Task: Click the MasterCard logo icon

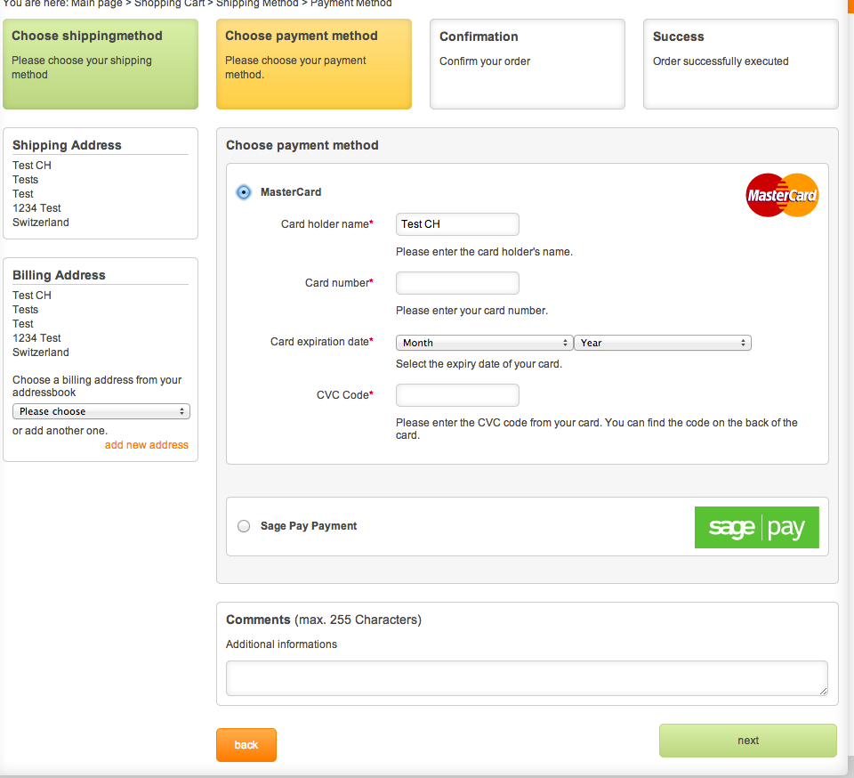Action: tap(782, 195)
